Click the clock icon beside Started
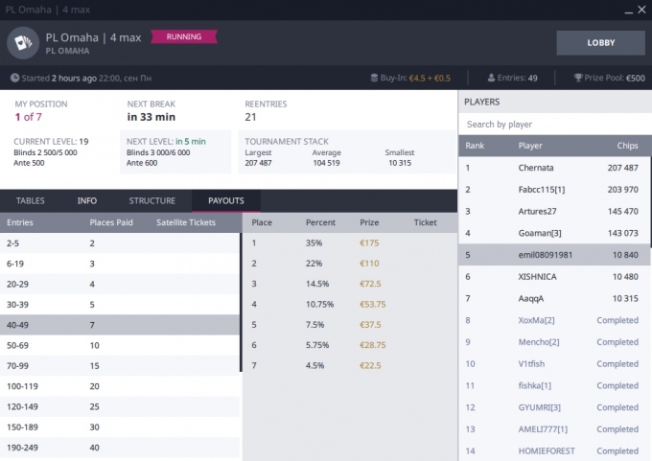 click(x=14, y=78)
